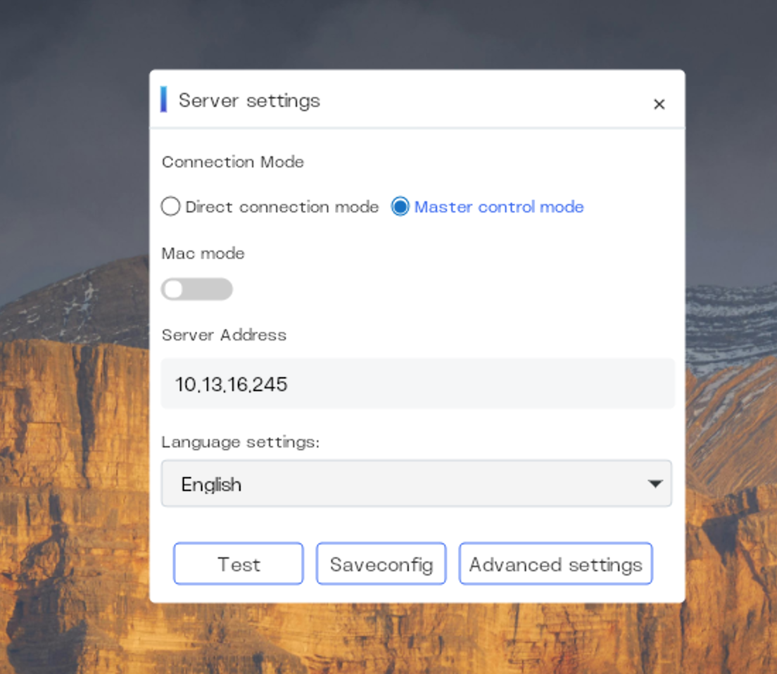Click the blue accent bar beside the title
Viewport: 777px width, 674px height.
pos(164,100)
